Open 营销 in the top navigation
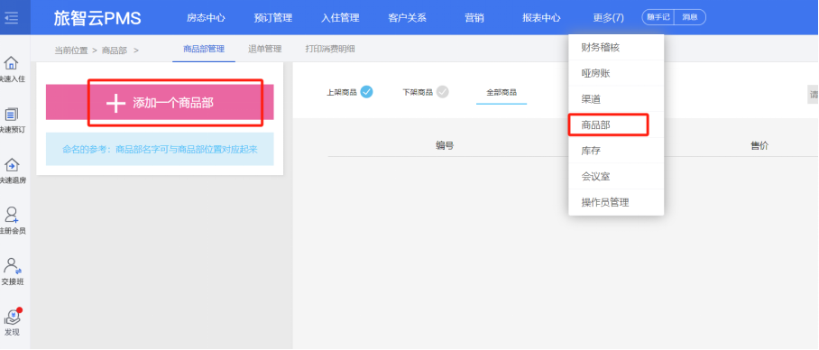Viewport: 819px width, 350px height. (474, 18)
